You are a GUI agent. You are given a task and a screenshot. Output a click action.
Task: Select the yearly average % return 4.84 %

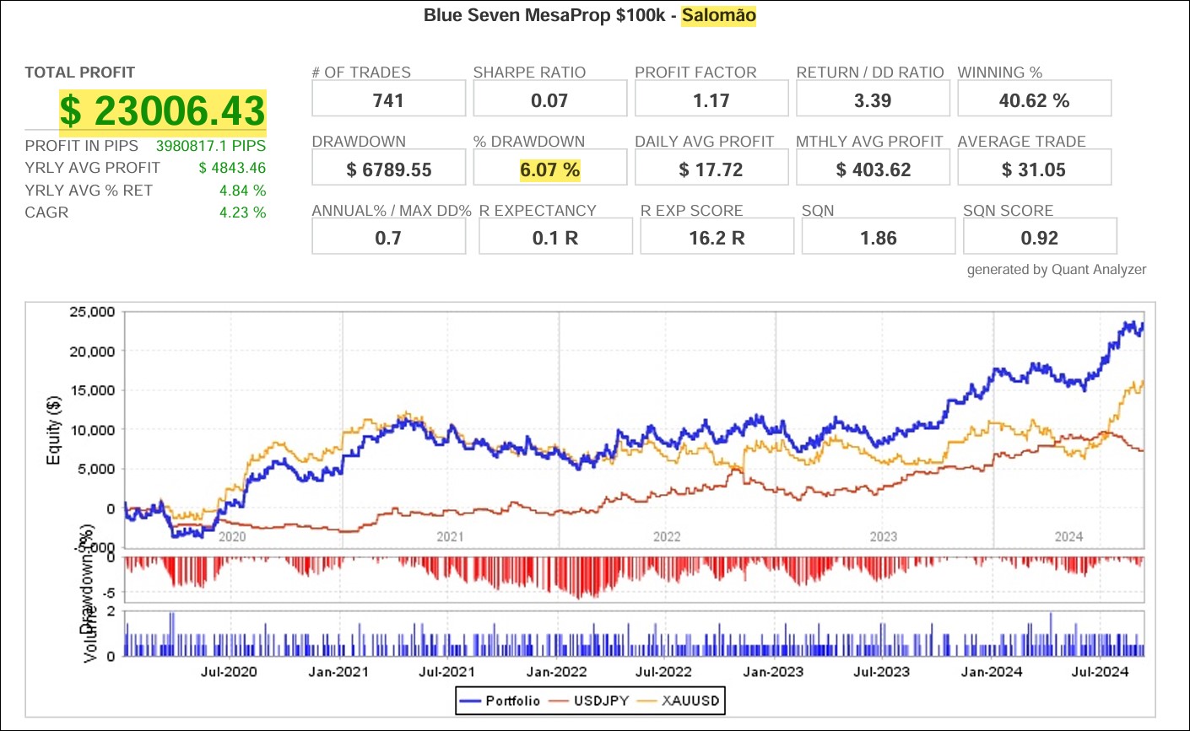tap(243, 191)
